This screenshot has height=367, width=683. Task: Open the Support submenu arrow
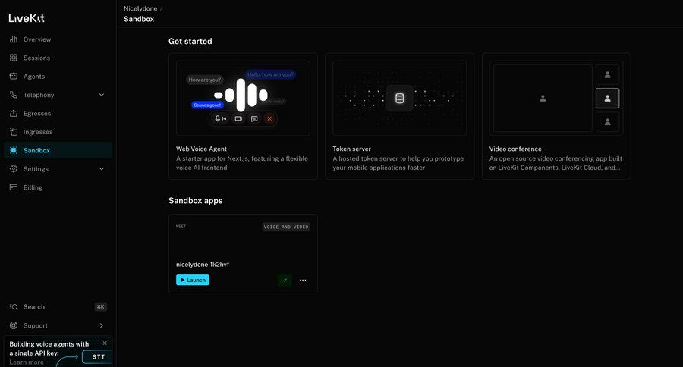102,325
